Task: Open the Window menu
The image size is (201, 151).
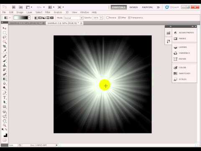Action: click(x=85, y=12)
